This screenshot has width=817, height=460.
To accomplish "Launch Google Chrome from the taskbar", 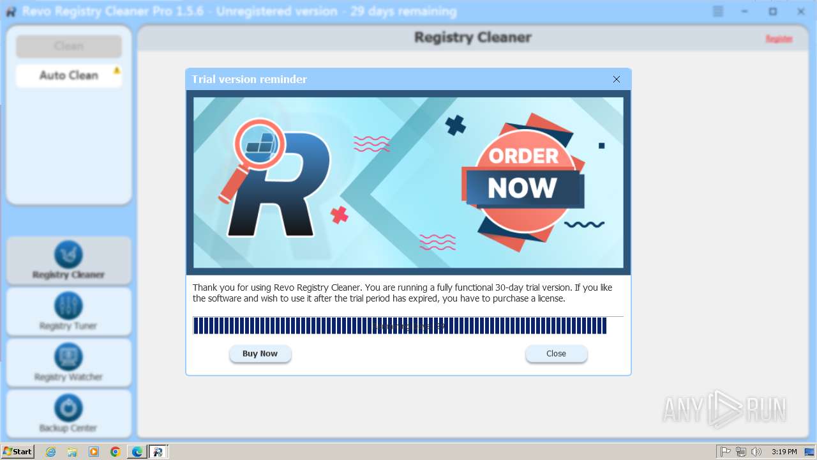I will point(116,452).
